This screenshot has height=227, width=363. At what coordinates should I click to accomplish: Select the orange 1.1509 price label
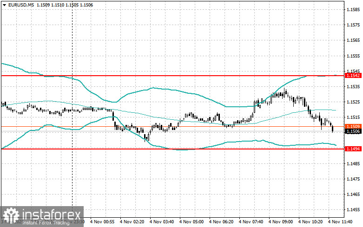[353, 126]
